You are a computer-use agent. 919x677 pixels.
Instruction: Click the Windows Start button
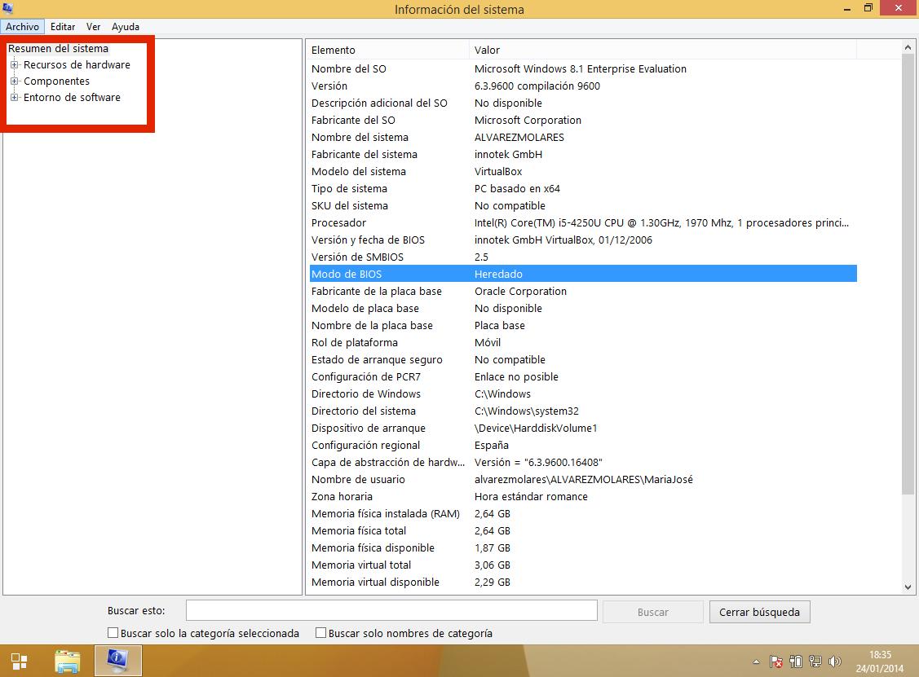pos(19,661)
